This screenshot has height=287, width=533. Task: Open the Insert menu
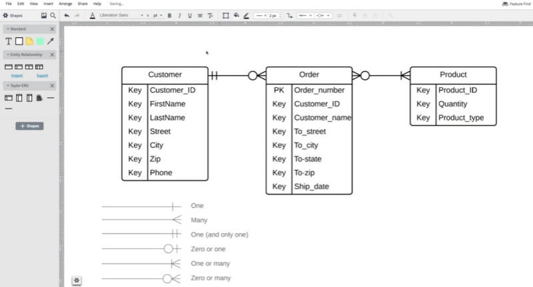(x=48, y=4)
